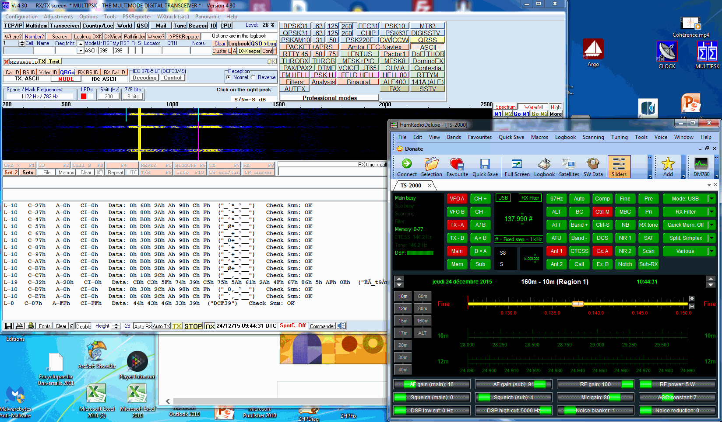
Task: Expand the RX Filter dropdown arrow
Action: pos(711,212)
